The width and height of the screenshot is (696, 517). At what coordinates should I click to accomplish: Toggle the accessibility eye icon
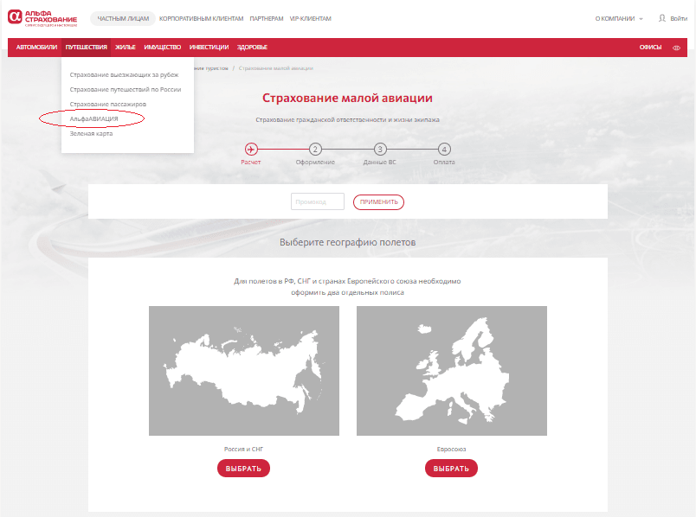click(x=676, y=47)
